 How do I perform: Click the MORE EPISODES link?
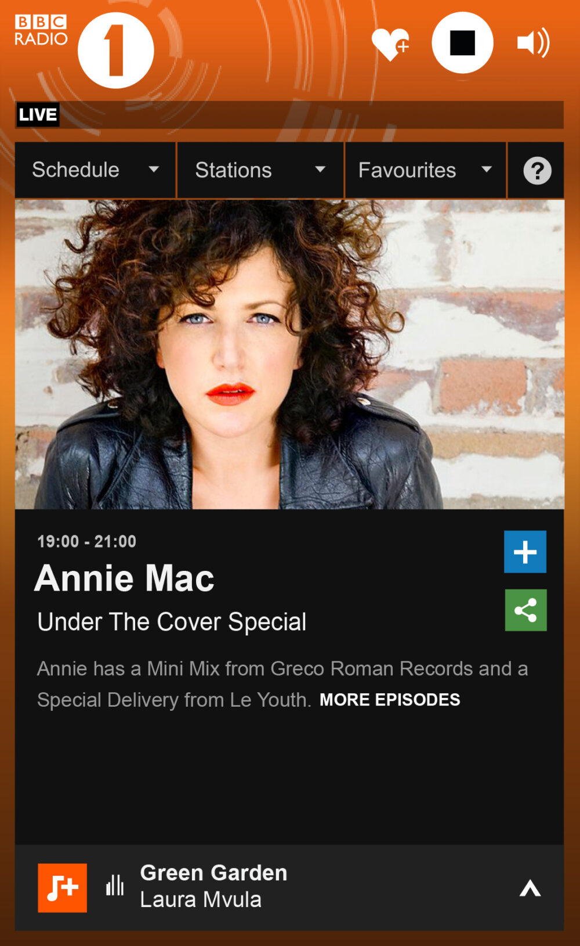[x=390, y=700]
